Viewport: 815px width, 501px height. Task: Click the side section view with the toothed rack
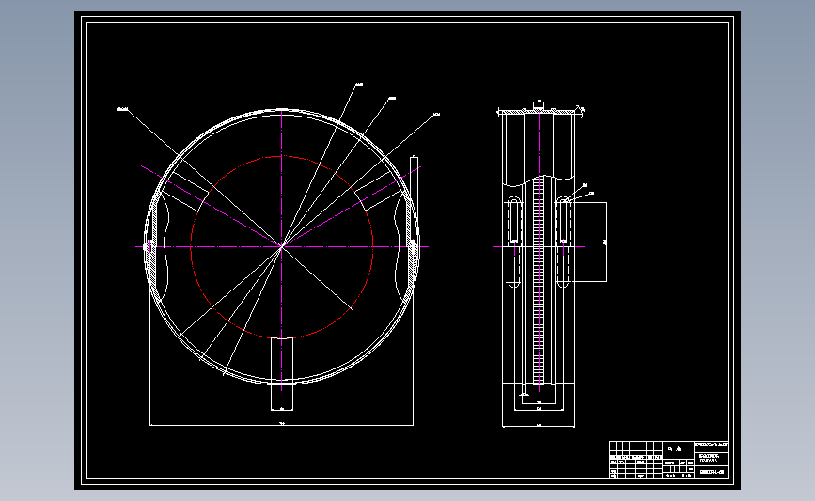pyautogui.click(x=539, y=264)
